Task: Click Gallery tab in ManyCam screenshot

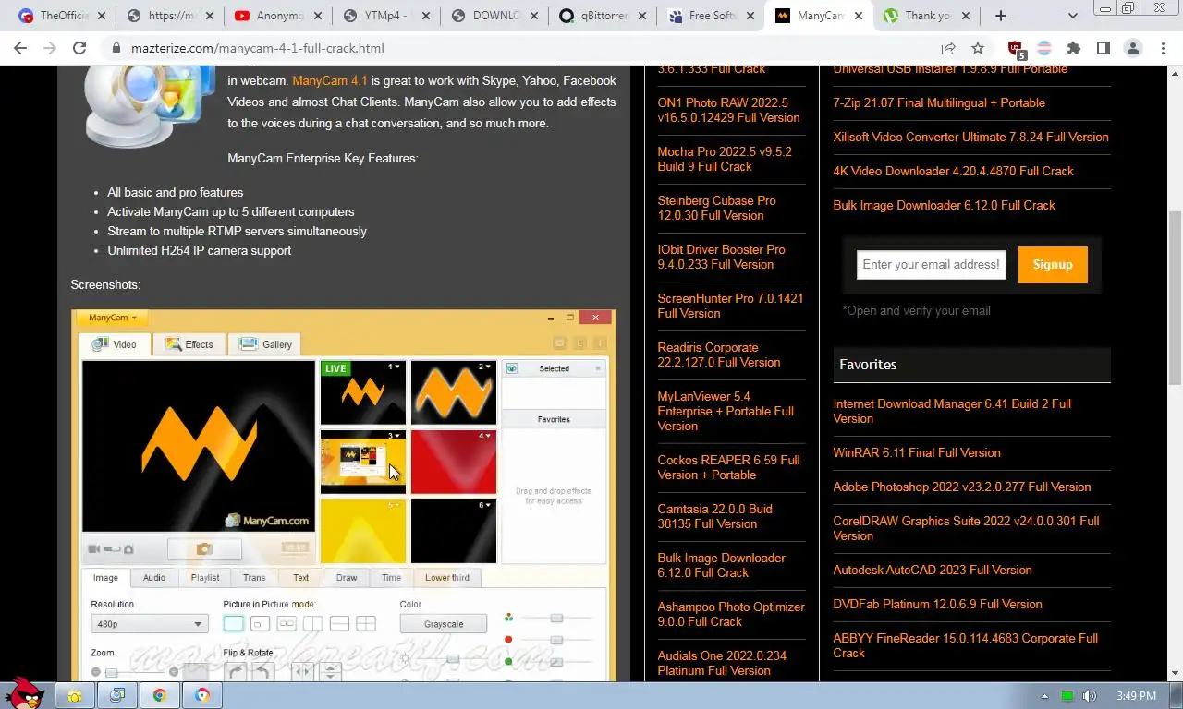Action: click(x=265, y=344)
